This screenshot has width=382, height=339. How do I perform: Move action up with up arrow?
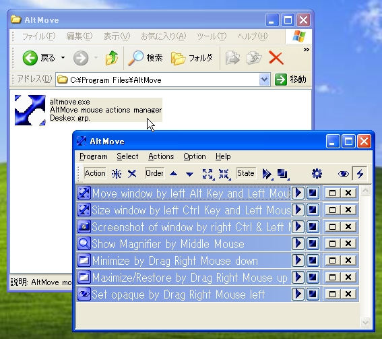(173, 174)
